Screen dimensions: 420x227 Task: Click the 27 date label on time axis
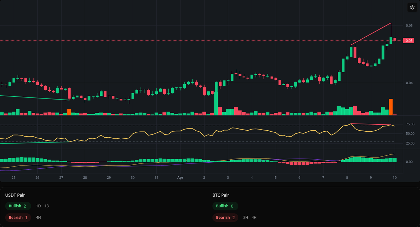click(x=61, y=178)
